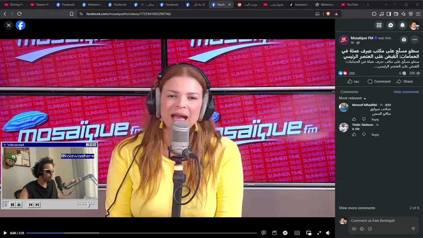
Task: Click the address bar URL
Action: point(129,14)
